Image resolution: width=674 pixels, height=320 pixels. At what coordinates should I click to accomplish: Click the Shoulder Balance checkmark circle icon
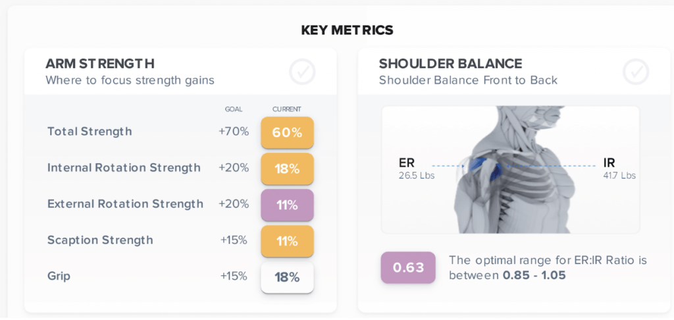tap(636, 72)
